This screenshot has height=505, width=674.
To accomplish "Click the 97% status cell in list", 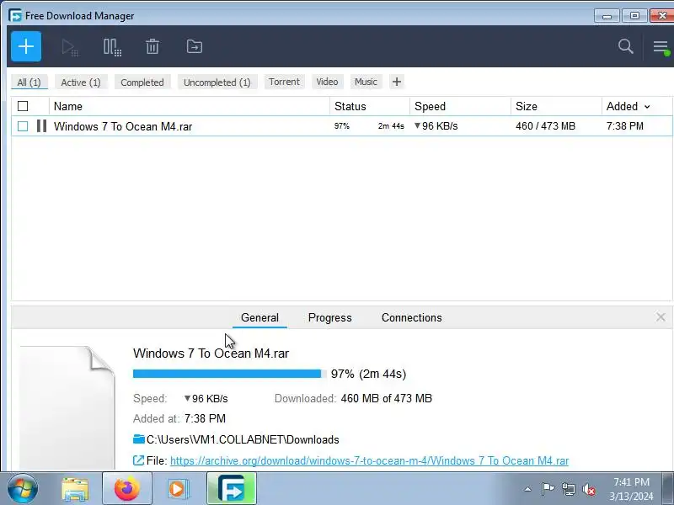I will [x=342, y=126].
